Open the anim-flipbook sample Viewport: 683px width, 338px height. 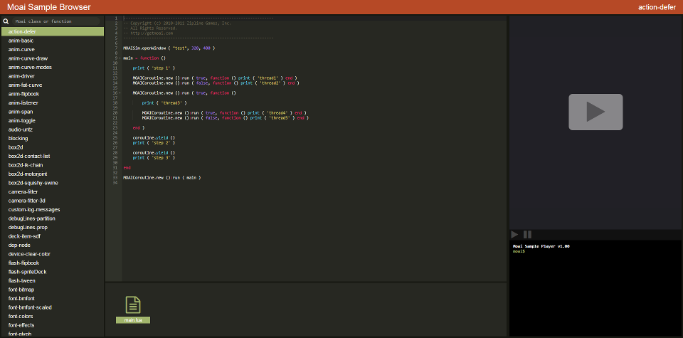pyautogui.click(x=53, y=94)
